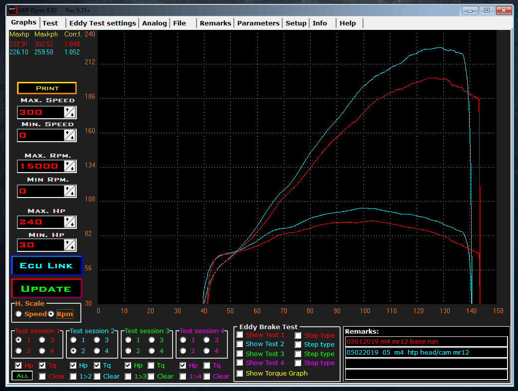Click the Max. Rpm stepper arrows
This screenshot has width=518, height=391.
[70, 166]
